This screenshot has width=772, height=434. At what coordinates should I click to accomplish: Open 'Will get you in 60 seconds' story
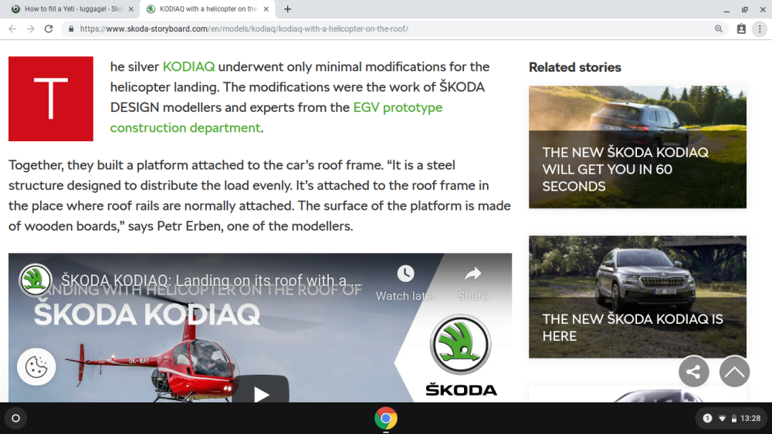pyautogui.click(x=638, y=147)
